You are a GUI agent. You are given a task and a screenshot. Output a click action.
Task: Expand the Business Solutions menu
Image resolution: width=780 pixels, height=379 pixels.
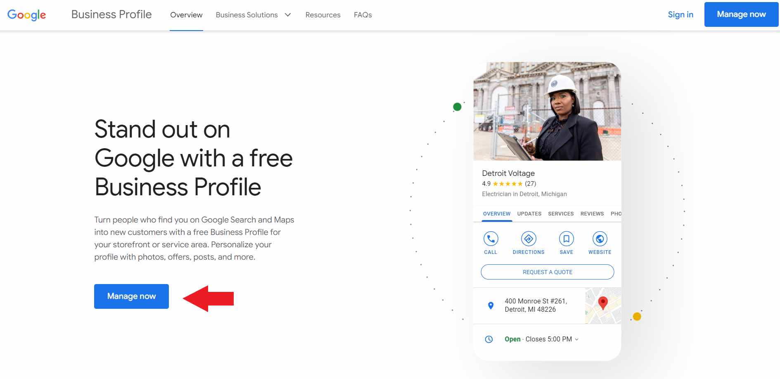coord(253,14)
